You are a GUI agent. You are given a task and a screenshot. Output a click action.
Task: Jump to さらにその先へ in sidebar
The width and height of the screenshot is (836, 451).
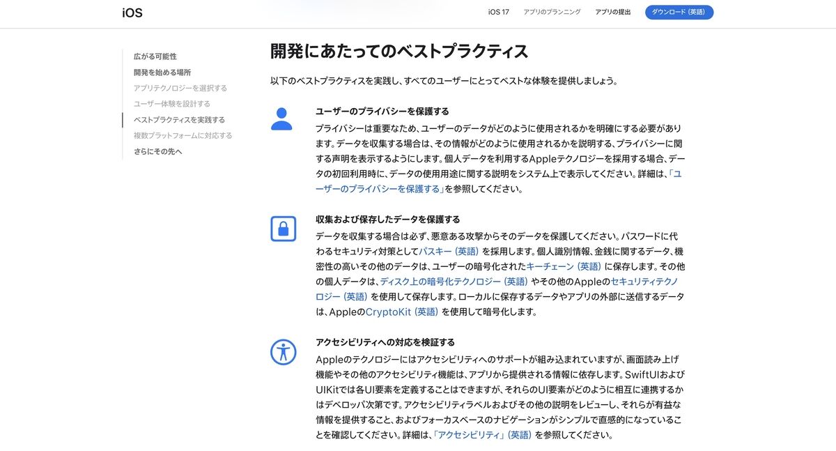(158, 151)
